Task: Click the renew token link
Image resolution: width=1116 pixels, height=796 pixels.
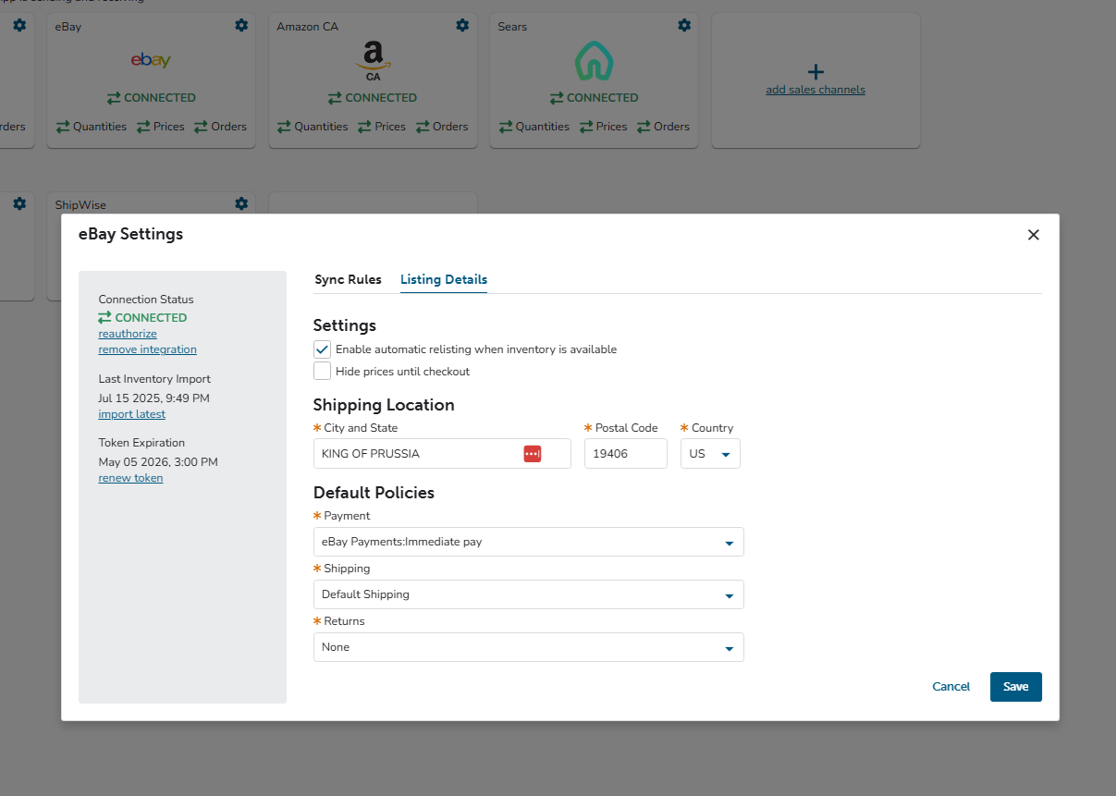Action: 130,478
